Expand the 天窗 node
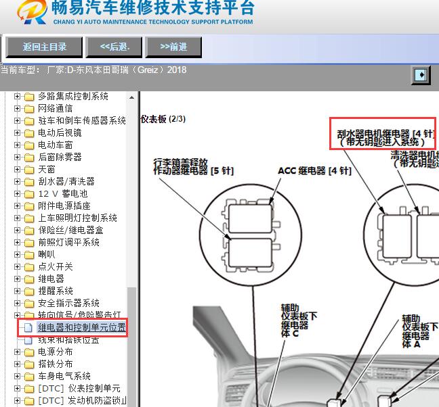The image size is (439, 407). (x=17, y=169)
